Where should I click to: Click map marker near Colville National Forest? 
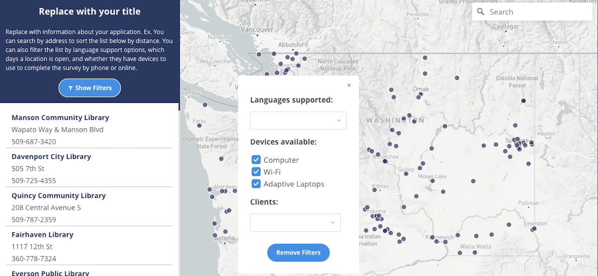[x=523, y=101]
